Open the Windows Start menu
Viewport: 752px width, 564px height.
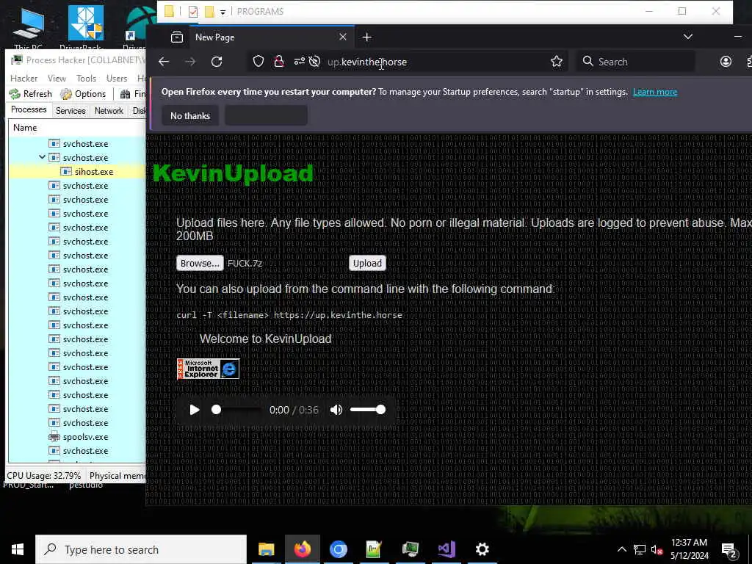[x=18, y=549]
